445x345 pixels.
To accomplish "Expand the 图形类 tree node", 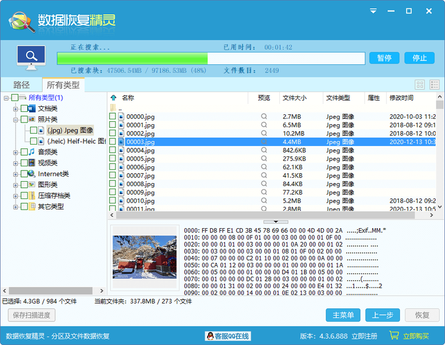I will pyautogui.click(x=15, y=185).
